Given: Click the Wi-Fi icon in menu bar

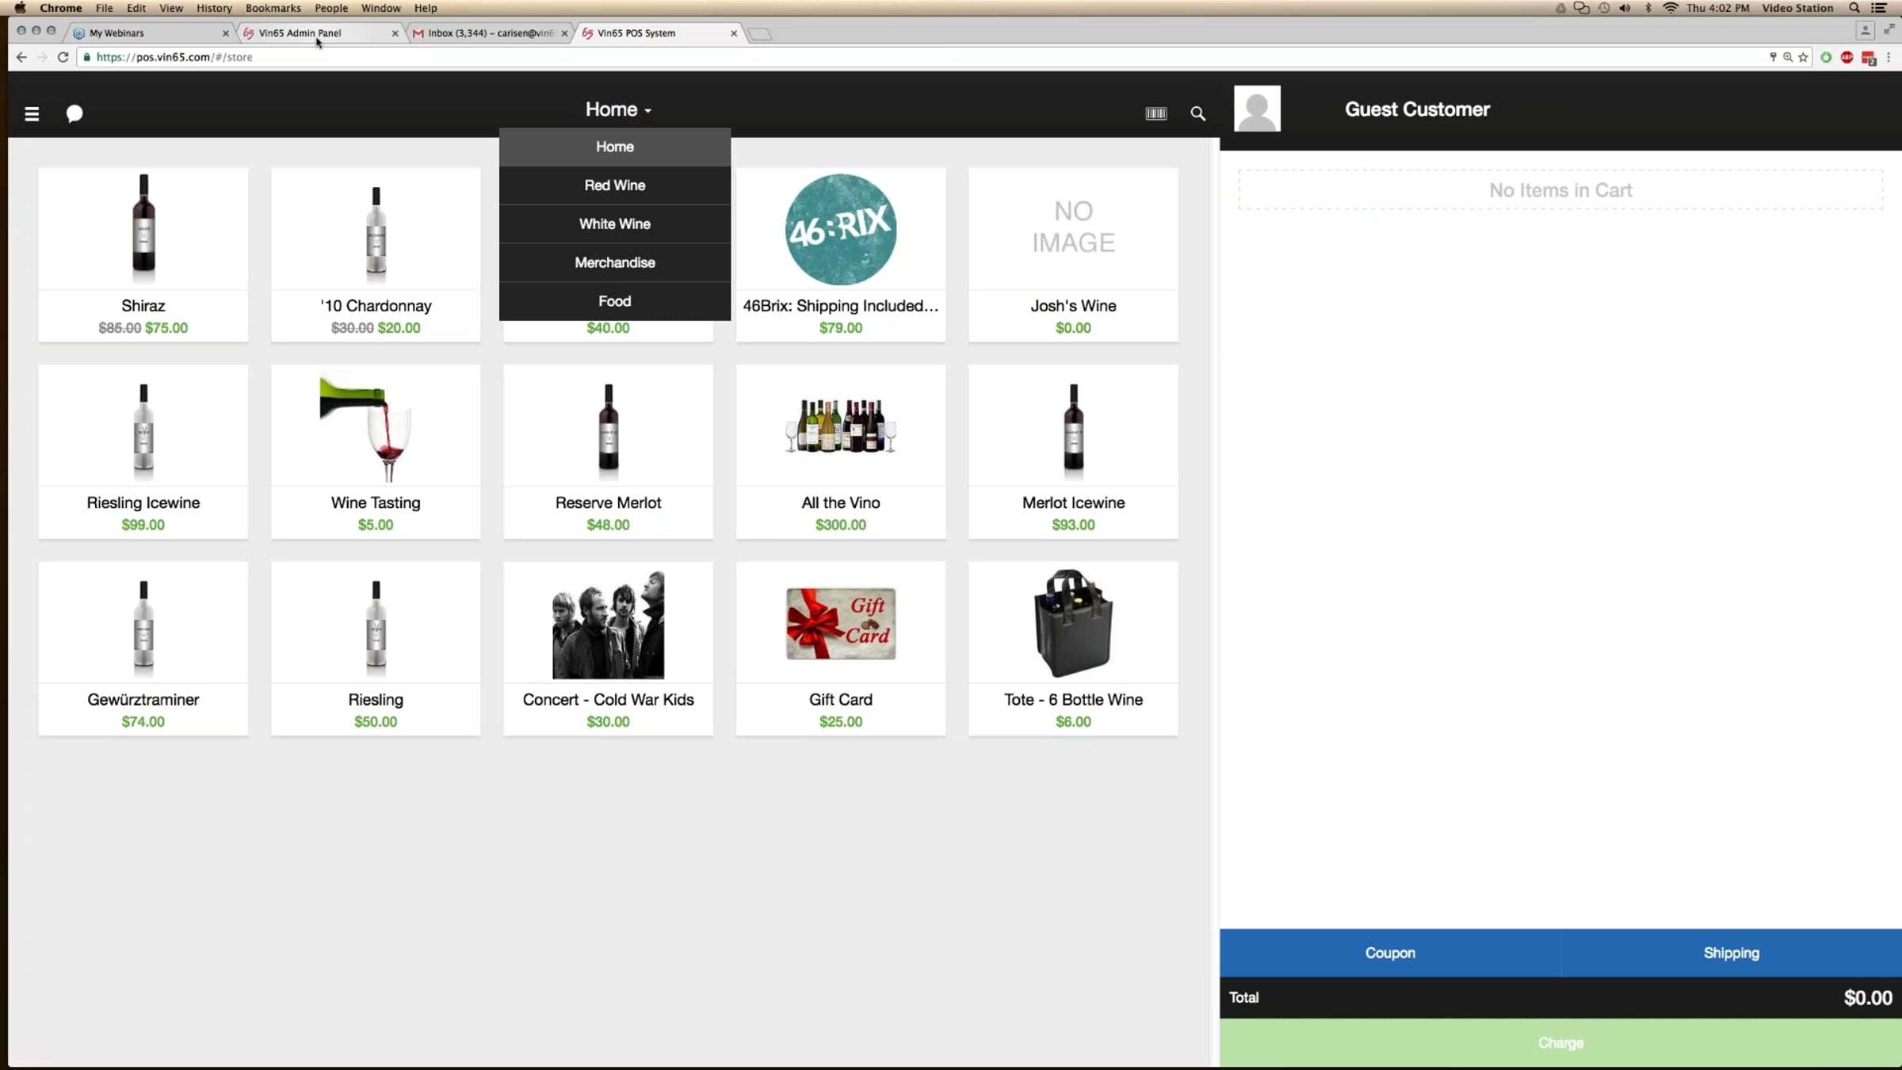Looking at the screenshot, I should pyautogui.click(x=1671, y=8).
